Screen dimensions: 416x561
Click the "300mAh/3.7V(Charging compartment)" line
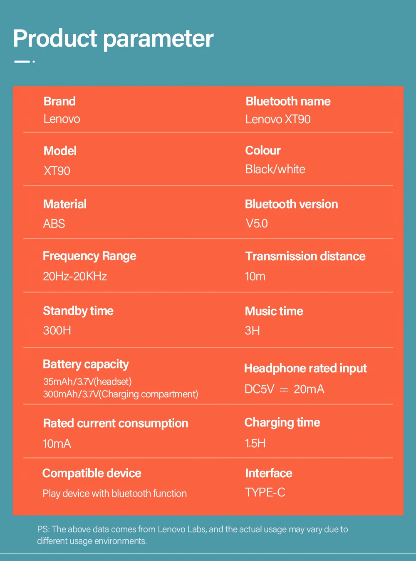121,394
